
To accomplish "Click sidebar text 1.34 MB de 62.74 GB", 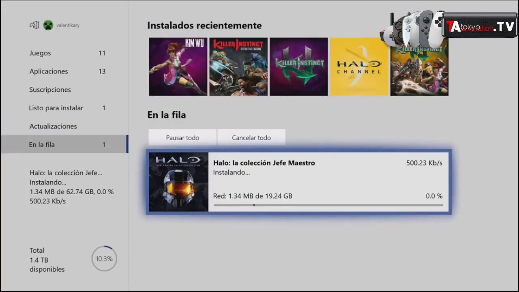I will point(61,191).
